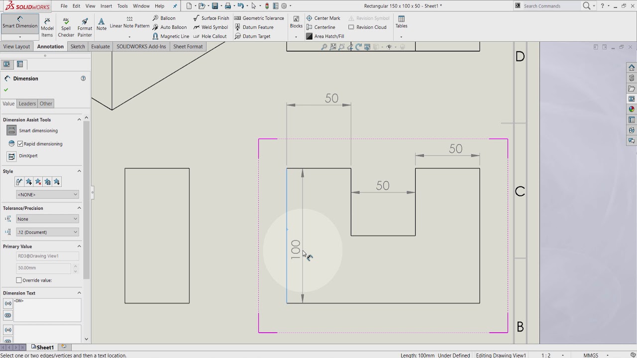The image size is (637, 358).
Task: Collapse the Dimension Assist Tools section
Action: 79,119
